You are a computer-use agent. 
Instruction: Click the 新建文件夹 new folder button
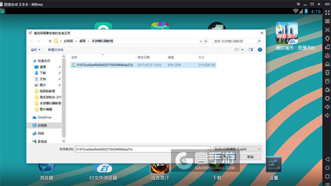tap(56, 50)
